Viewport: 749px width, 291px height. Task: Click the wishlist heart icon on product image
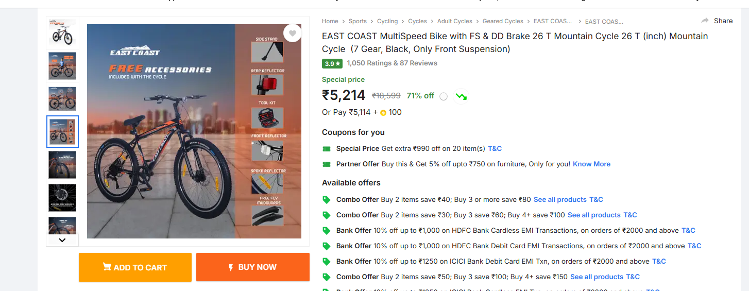pyautogui.click(x=293, y=33)
